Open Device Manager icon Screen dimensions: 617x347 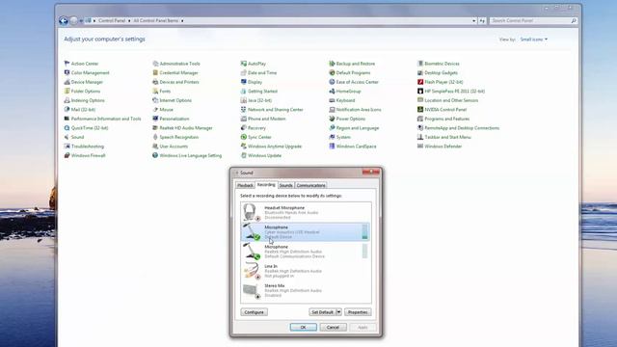[67, 82]
